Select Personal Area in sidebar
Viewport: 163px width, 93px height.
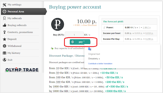pyautogui.click(x=24, y=11)
